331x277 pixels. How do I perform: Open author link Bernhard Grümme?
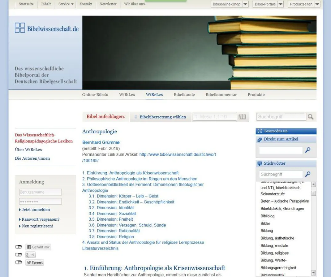click(101, 143)
